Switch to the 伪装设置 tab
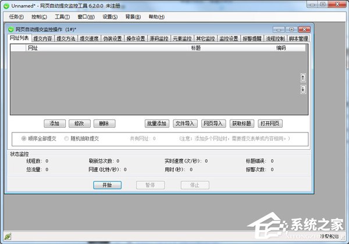The width and height of the screenshot is (349, 244). 113,38
